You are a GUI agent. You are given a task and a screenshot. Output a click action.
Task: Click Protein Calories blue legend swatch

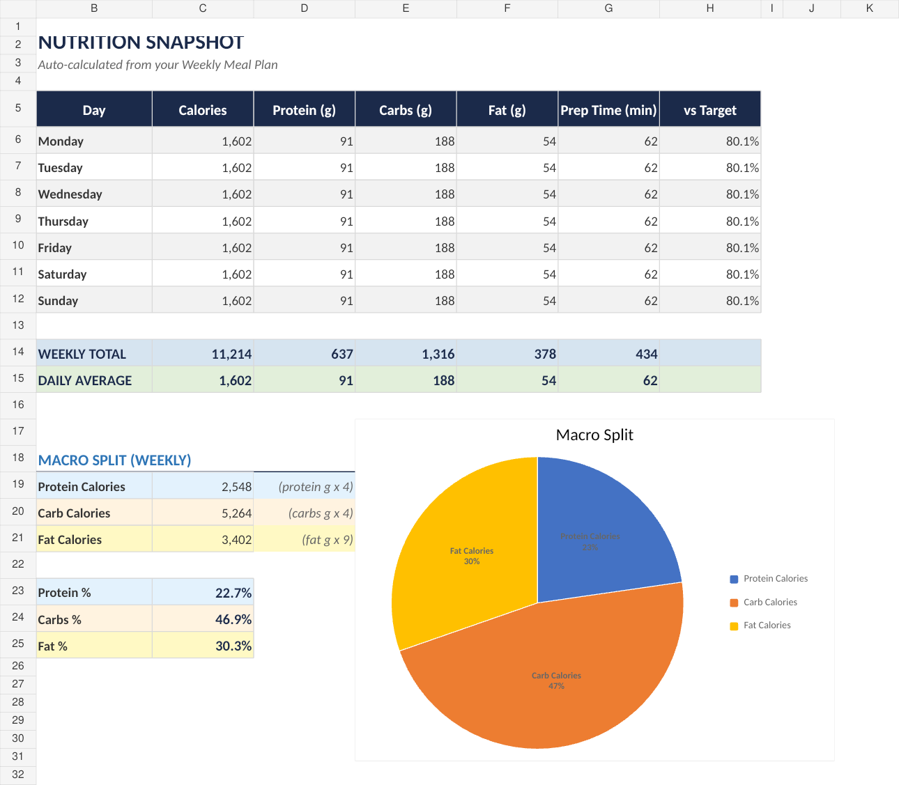tap(734, 579)
